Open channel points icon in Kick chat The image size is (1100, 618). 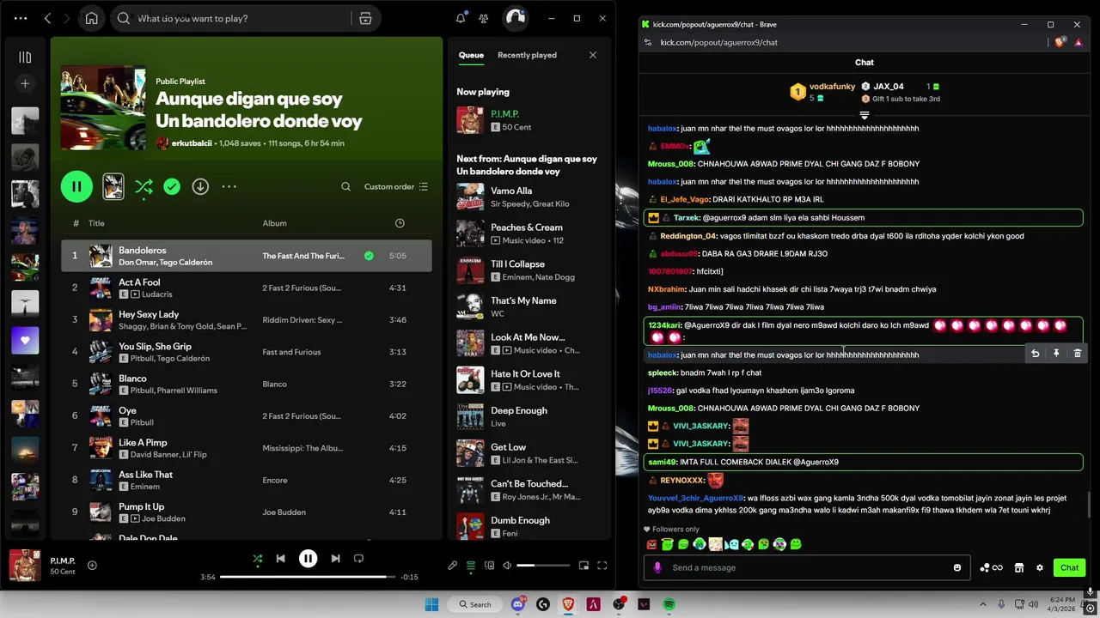(x=991, y=567)
